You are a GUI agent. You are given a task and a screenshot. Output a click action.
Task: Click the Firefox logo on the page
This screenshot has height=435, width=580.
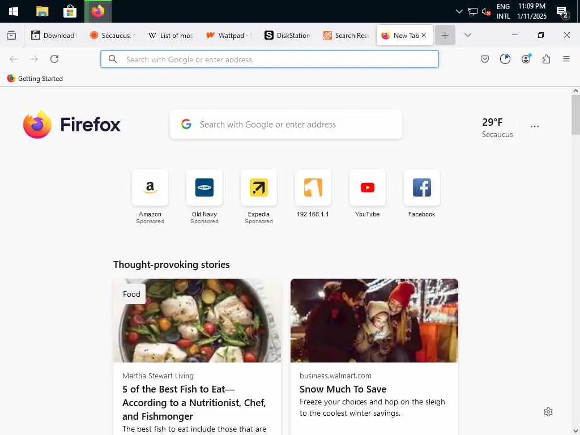point(72,125)
